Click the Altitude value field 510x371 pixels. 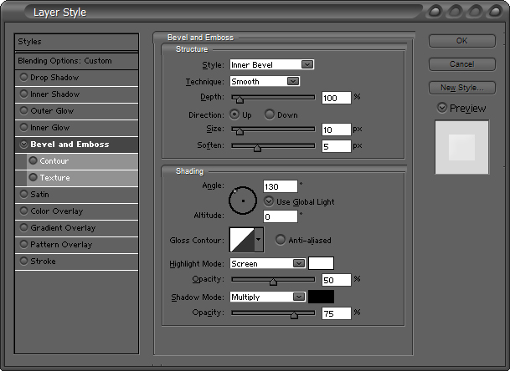click(x=280, y=216)
